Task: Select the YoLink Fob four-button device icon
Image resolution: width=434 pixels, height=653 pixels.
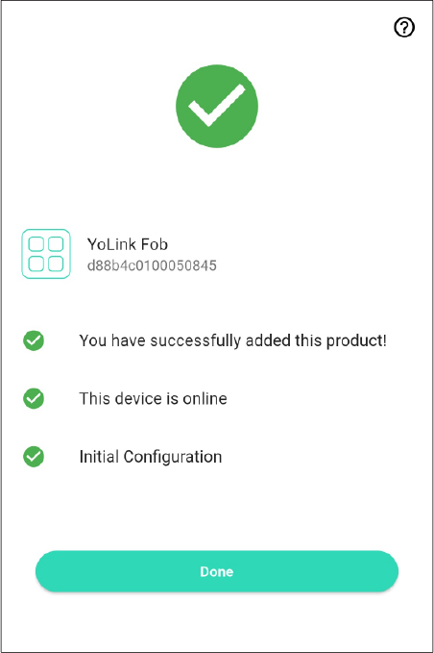Action: [46, 254]
